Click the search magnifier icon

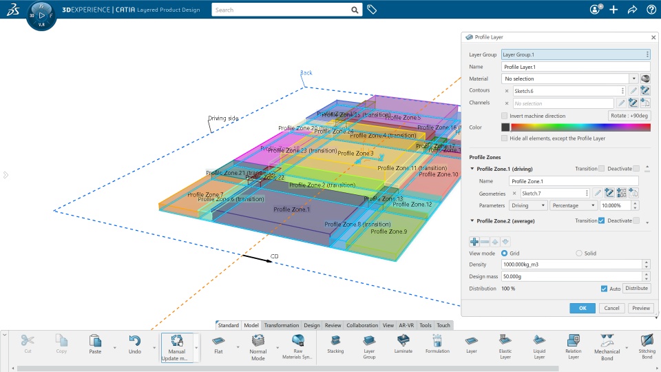pos(355,10)
